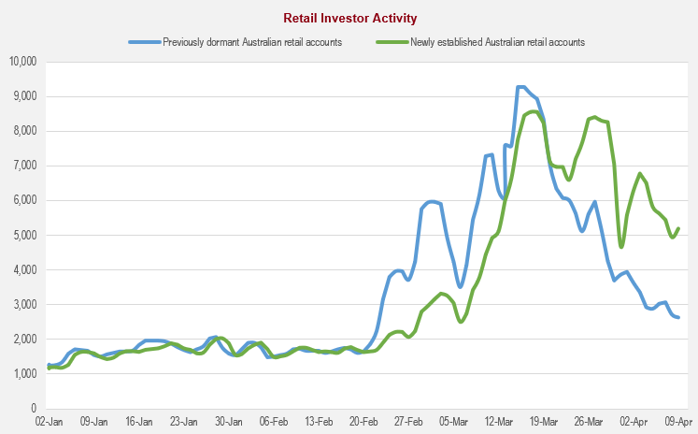The height and width of the screenshot is (434, 698).
Task: Click the 'Retail Investor Activity' chart title
Action: 349,17
